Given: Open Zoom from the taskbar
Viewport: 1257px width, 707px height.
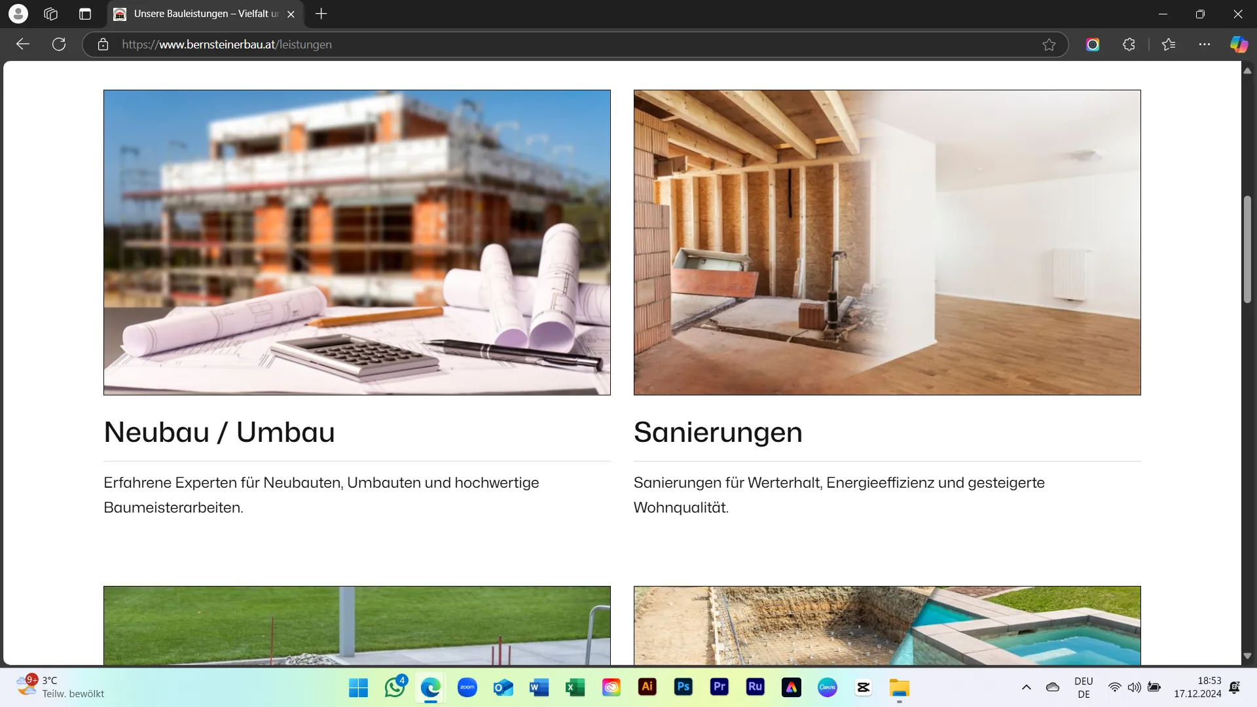Looking at the screenshot, I should coord(467,687).
